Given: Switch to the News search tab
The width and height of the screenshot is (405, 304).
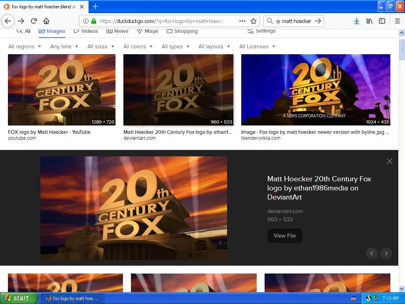Looking at the screenshot, I should [117, 31].
